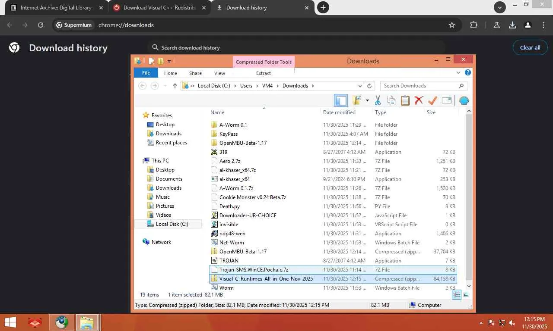Expand the path arrow after Downloads
Viewport: 553px width, 331px height.
point(313,86)
